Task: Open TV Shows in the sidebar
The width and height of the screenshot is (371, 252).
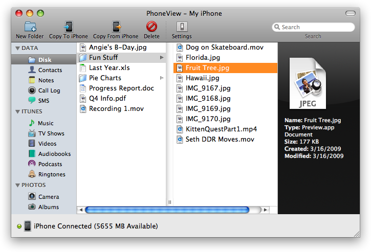Action: (x=44, y=133)
